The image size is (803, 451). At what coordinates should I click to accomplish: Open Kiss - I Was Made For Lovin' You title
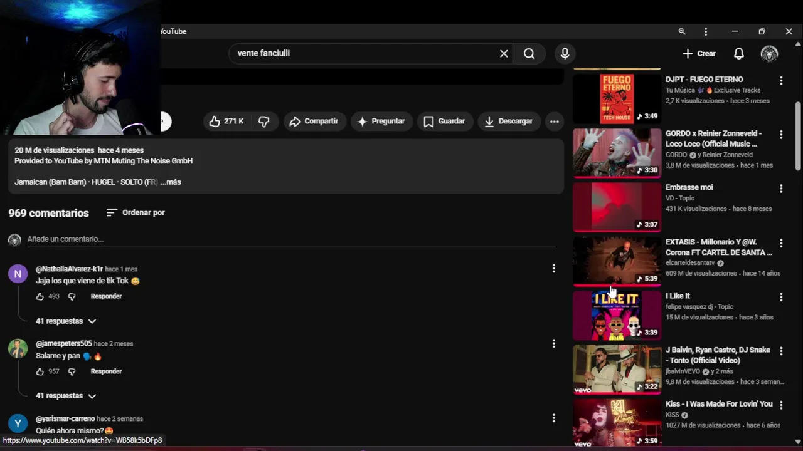pyautogui.click(x=719, y=404)
